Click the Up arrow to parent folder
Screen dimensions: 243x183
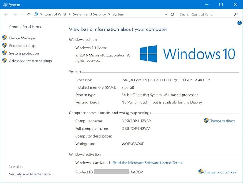(29, 14)
